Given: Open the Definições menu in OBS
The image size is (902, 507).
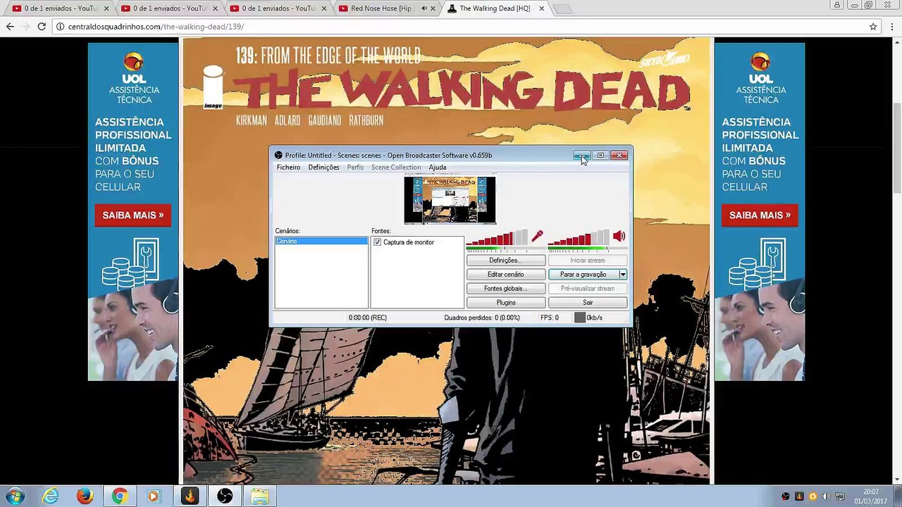Looking at the screenshot, I should [x=323, y=168].
